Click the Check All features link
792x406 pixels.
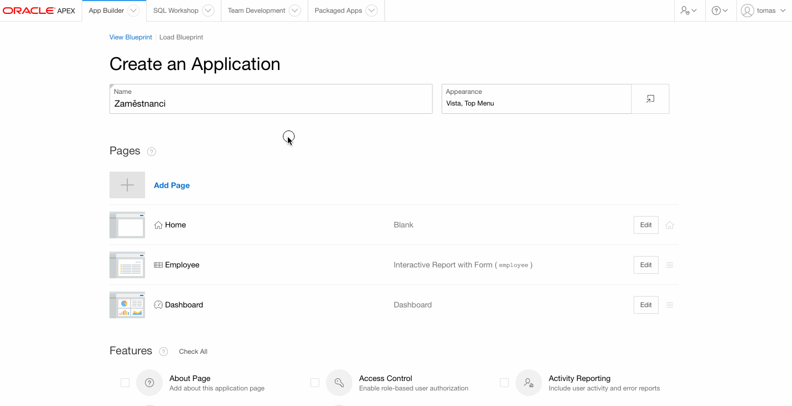point(193,352)
